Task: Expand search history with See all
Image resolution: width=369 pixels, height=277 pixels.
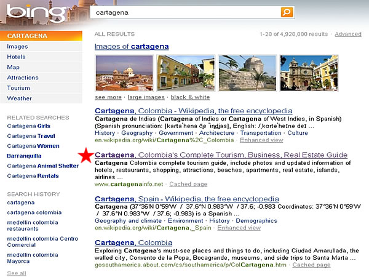Action: 17,273
